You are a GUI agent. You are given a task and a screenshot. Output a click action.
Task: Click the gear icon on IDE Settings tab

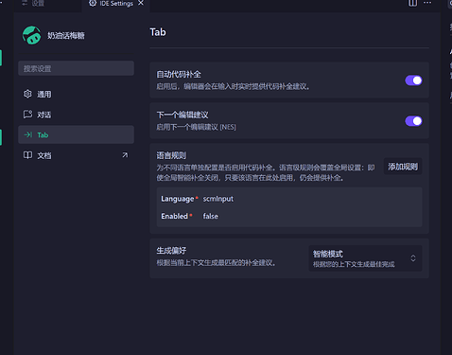pos(93,3)
